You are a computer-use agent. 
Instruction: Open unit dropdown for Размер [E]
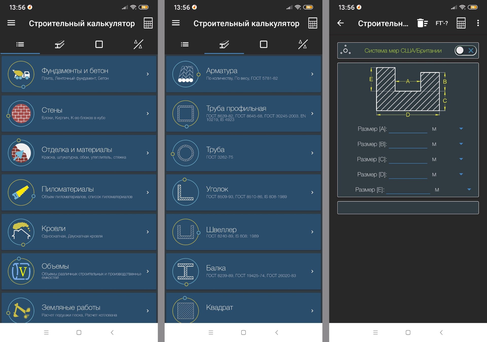[469, 190]
